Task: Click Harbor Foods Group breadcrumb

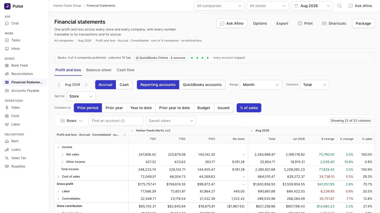Action: [x=67, y=6]
